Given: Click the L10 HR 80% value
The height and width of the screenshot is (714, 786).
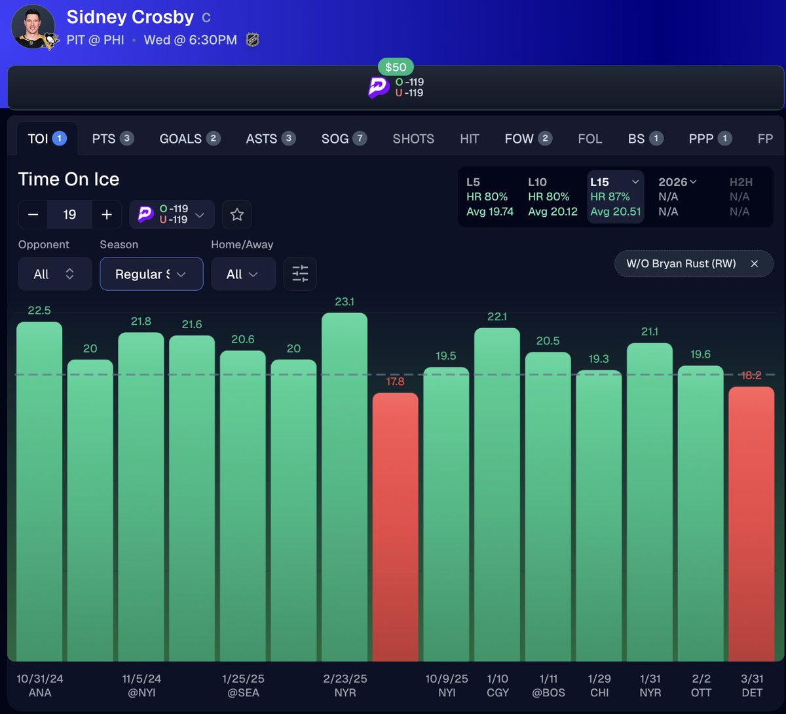Looking at the screenshot, I should (x=549, y=197).
